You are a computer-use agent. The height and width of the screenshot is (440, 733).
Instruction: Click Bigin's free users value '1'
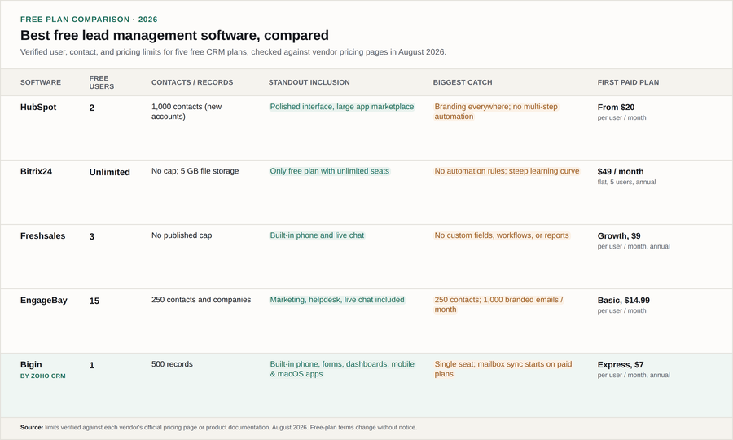click(91, 366)
